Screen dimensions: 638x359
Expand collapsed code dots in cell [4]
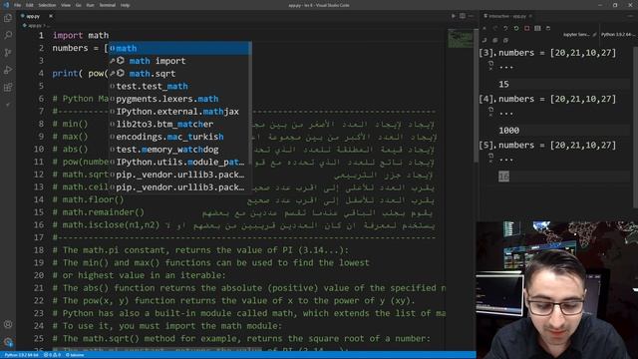pos(506,114)
